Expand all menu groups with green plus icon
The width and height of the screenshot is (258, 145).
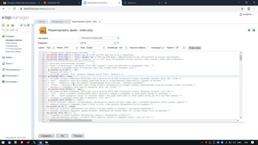(21, 25)
